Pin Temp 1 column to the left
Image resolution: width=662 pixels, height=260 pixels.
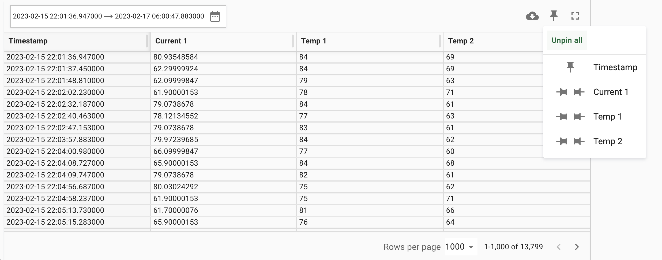tap(562, 117)
